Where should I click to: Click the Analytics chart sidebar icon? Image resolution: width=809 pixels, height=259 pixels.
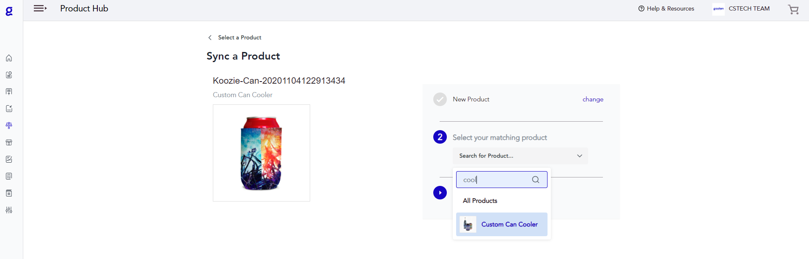9,159
